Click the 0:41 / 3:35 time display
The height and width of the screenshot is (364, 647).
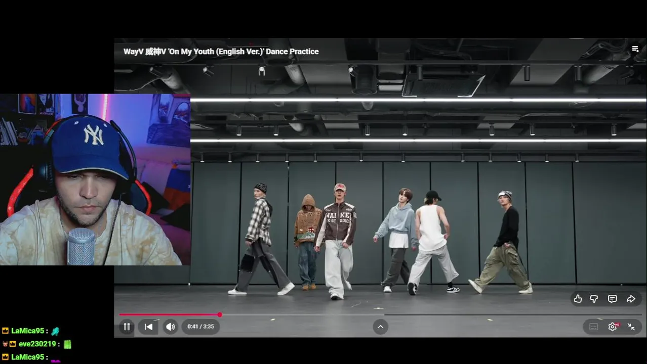(x=200, y=327)
